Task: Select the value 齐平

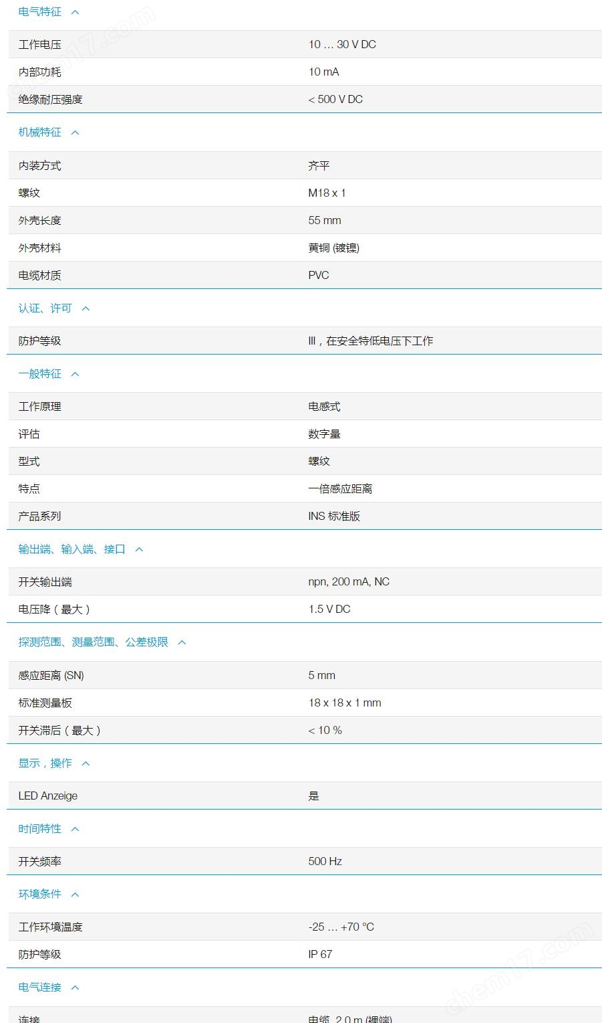Action: coord(319,166)
